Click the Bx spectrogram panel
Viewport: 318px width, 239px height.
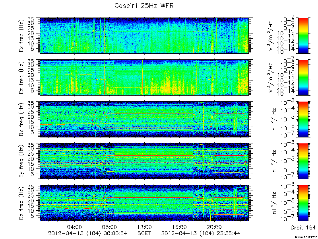pyautogui.click(x=144, y=119)
